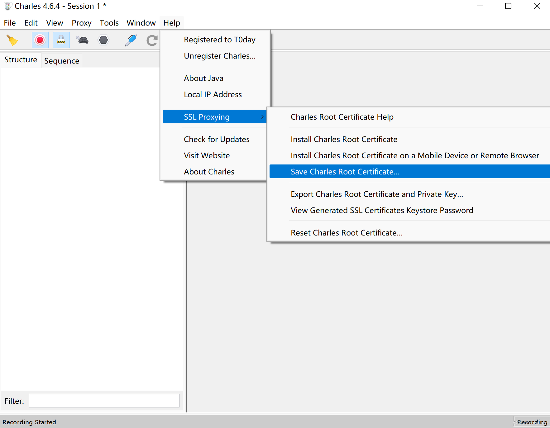This screenshot has width=550, height=428.
Task: Open the Window menu
Action: click(141, 23)
